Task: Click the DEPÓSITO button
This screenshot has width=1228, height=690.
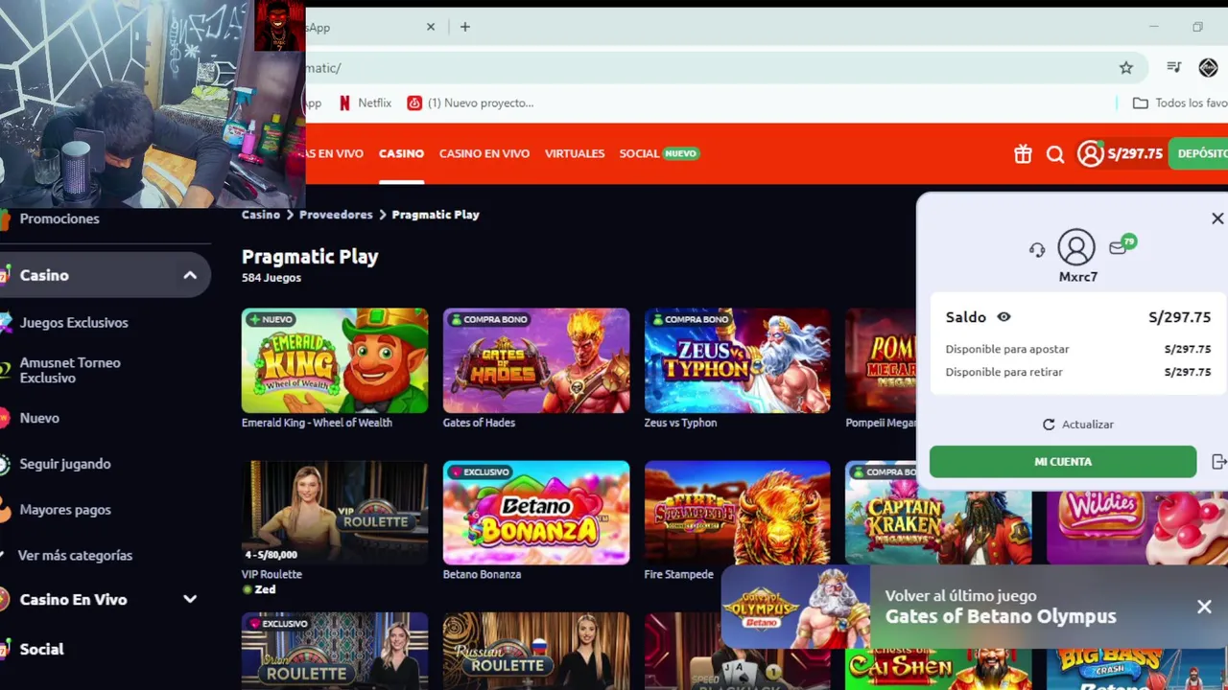Action: coord(1198,153)
